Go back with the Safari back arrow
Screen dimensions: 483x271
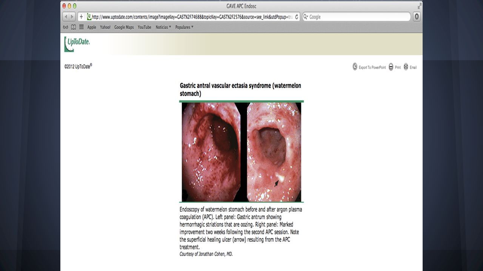66,17
